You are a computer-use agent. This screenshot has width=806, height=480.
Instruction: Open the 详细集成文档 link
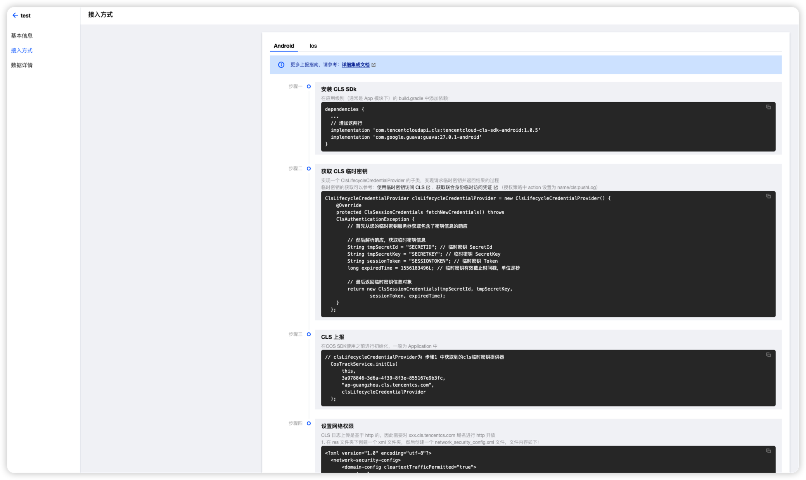click(x=355, y=65)
